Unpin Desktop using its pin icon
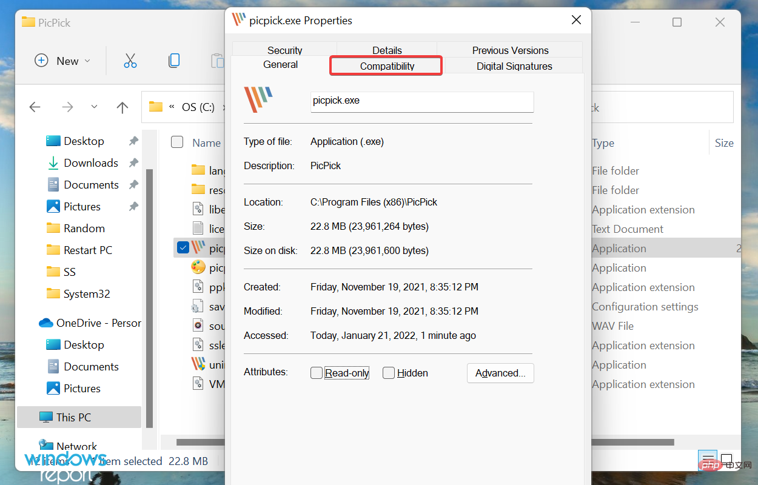This screenshot has height=485, width=758. point(133,141)
